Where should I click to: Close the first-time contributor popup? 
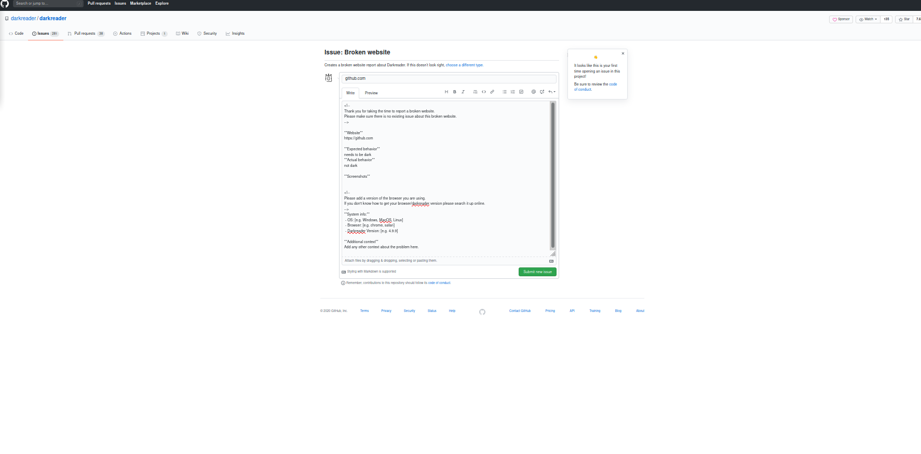click(622, 53)
